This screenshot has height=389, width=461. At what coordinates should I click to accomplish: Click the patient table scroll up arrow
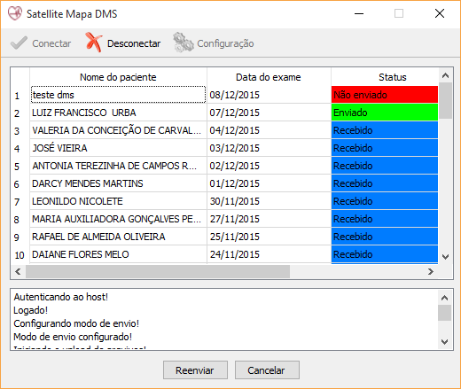pyautogui.click(x=445, y=75)
